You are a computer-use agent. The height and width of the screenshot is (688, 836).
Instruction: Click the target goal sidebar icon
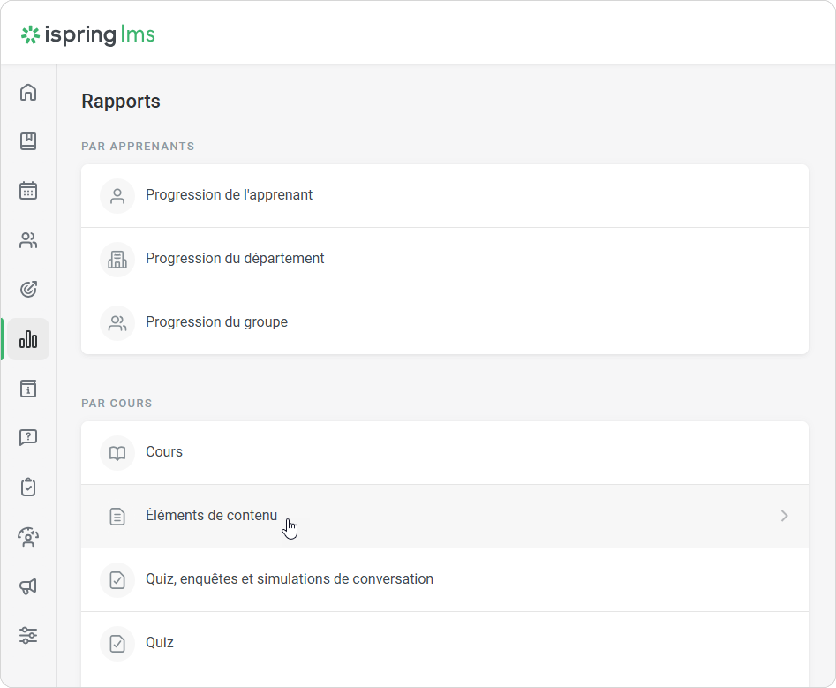click(28, 290)
